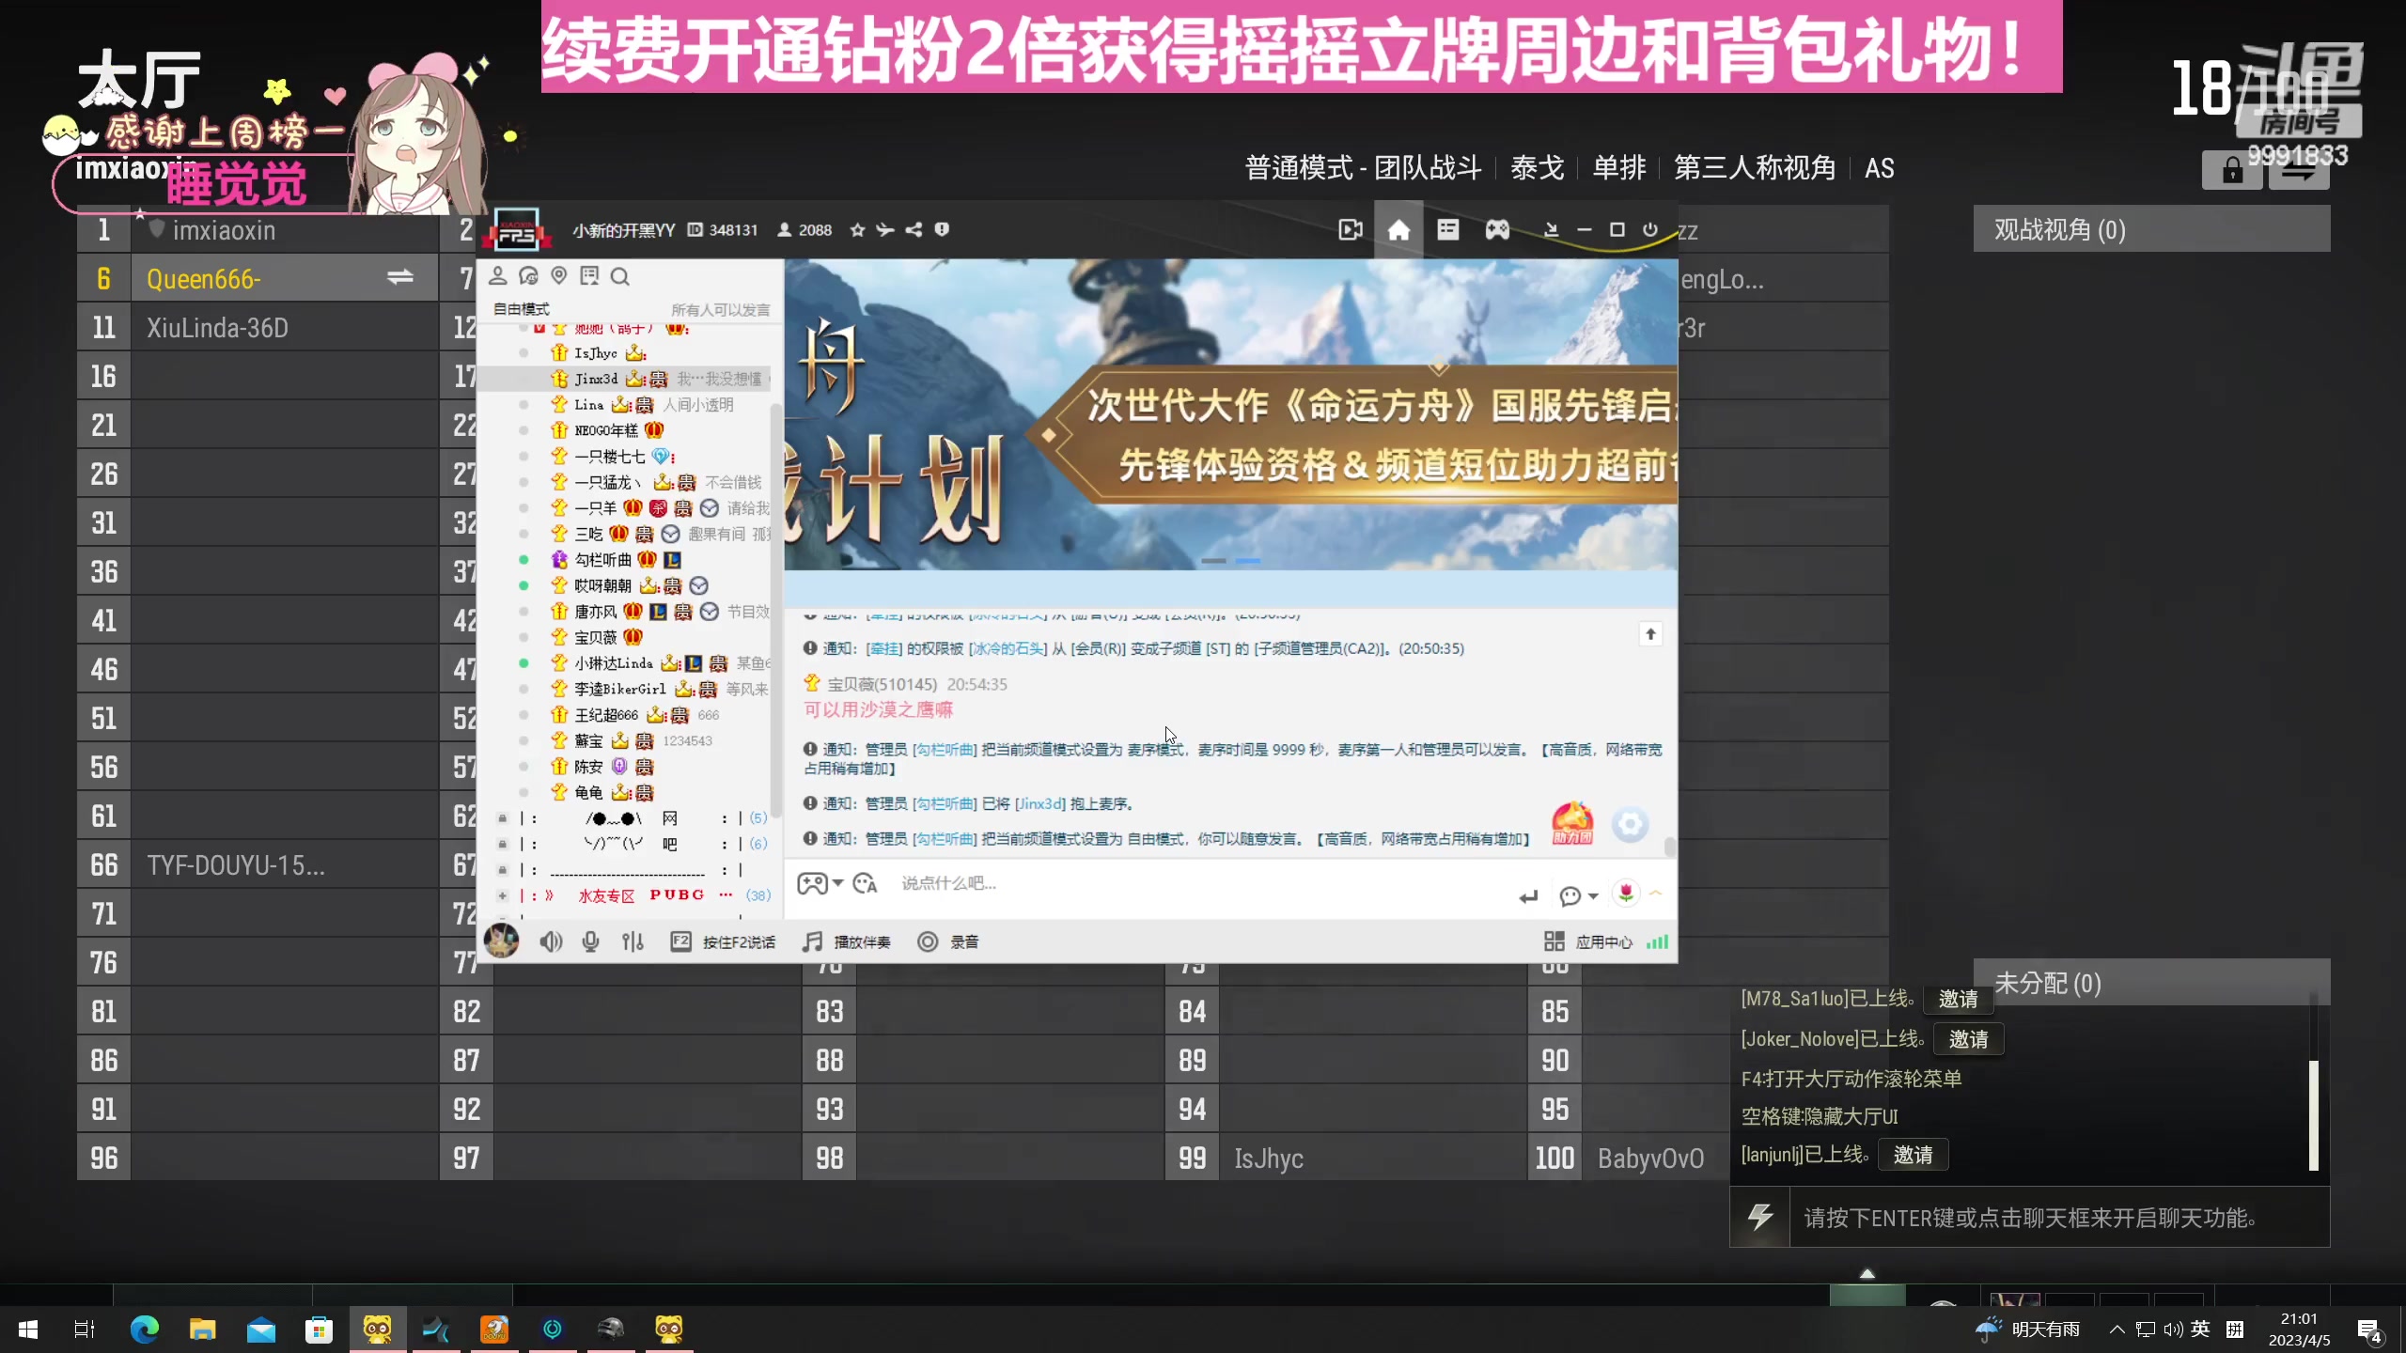Viewport: 2406px width, 1353px height.
Task: Open the audio mixer sliders icon
Action: point(633,942)
